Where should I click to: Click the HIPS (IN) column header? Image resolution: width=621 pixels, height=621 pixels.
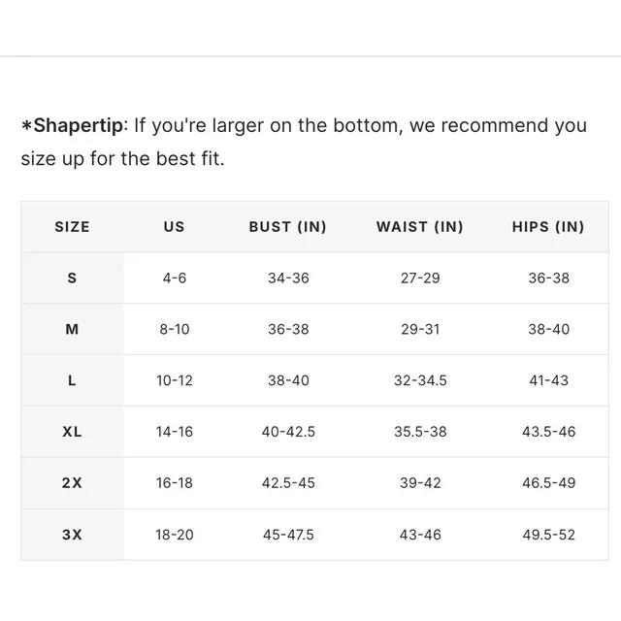[x=548, y=227]
